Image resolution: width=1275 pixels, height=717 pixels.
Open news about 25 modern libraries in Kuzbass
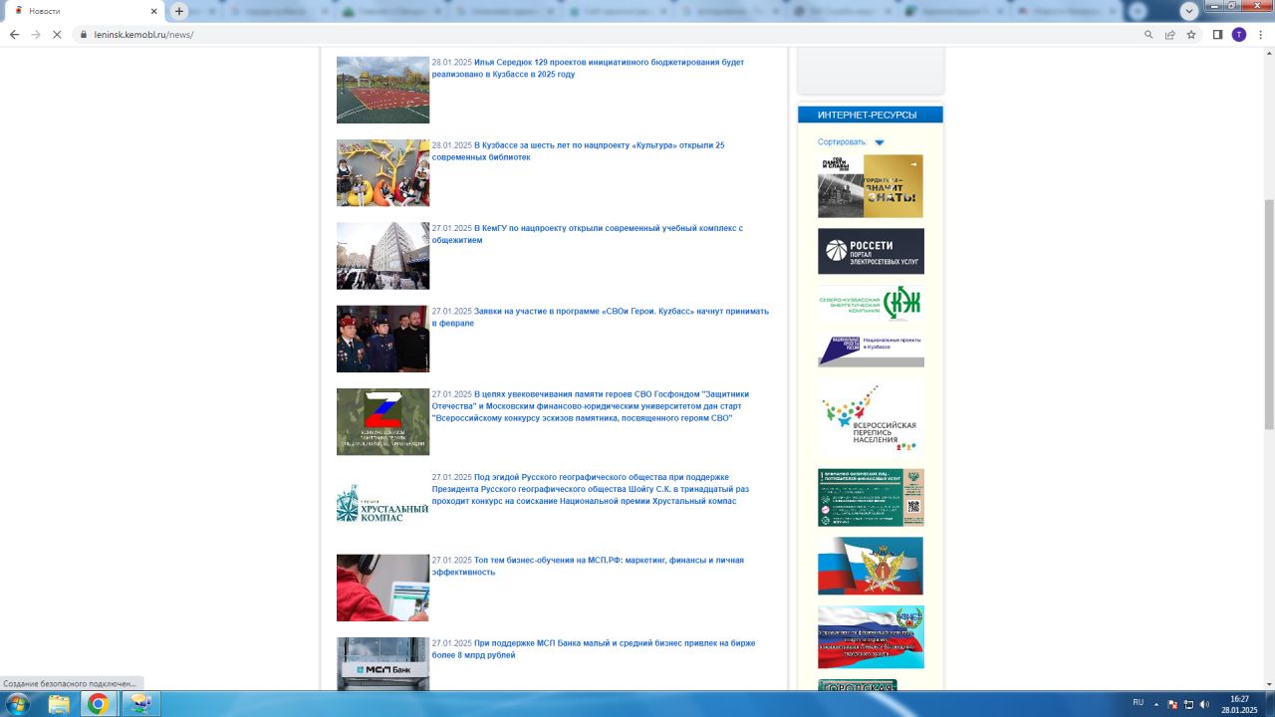click(x=578, y=151)
